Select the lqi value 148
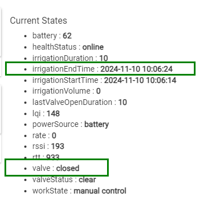Screen dimensions: 213x207 click(x=53, y=113)
